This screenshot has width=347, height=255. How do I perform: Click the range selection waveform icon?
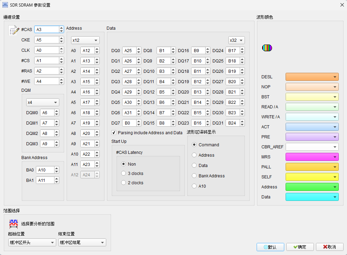(x=13, y=224)
